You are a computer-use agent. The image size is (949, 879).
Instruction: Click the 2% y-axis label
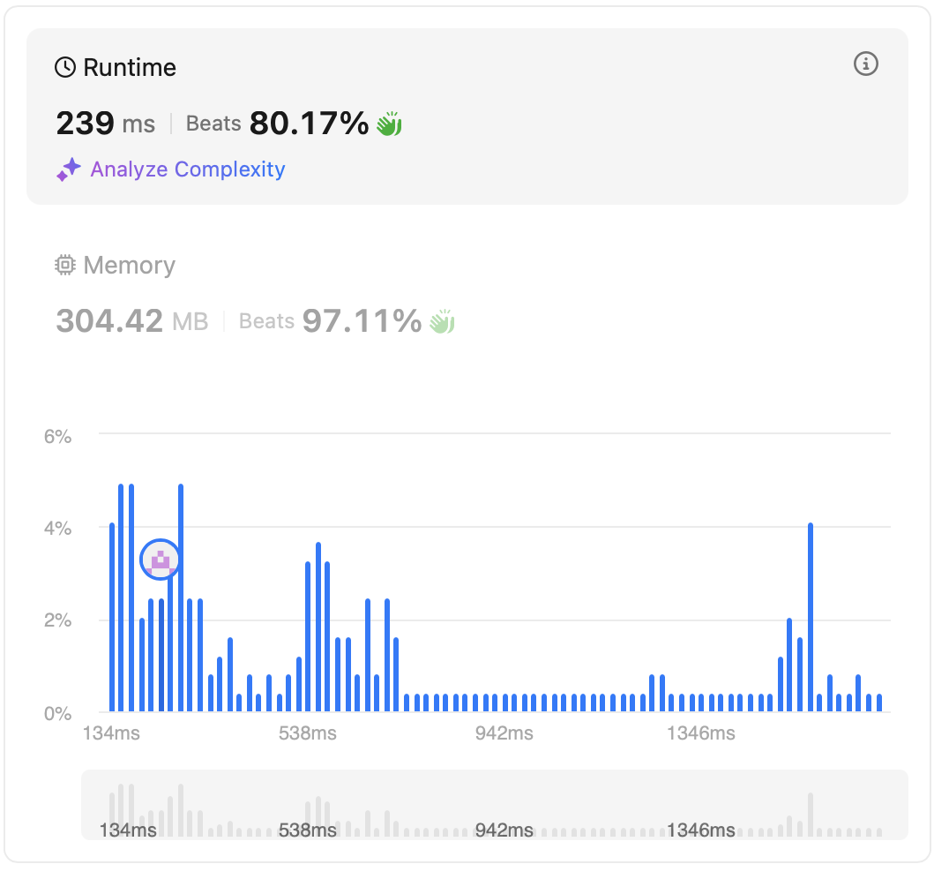click(x=57, y=621)
